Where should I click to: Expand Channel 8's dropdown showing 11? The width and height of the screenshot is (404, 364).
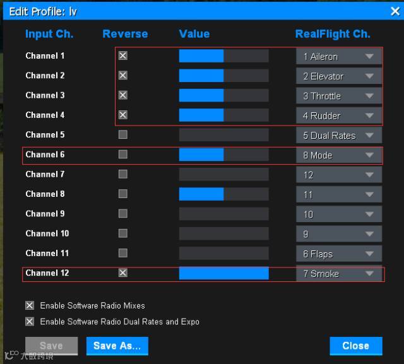[339, 194]
